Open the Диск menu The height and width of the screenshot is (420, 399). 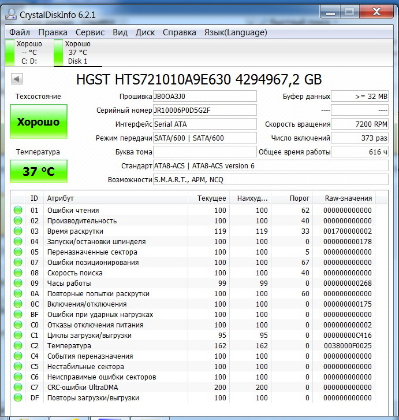point(145,32)
